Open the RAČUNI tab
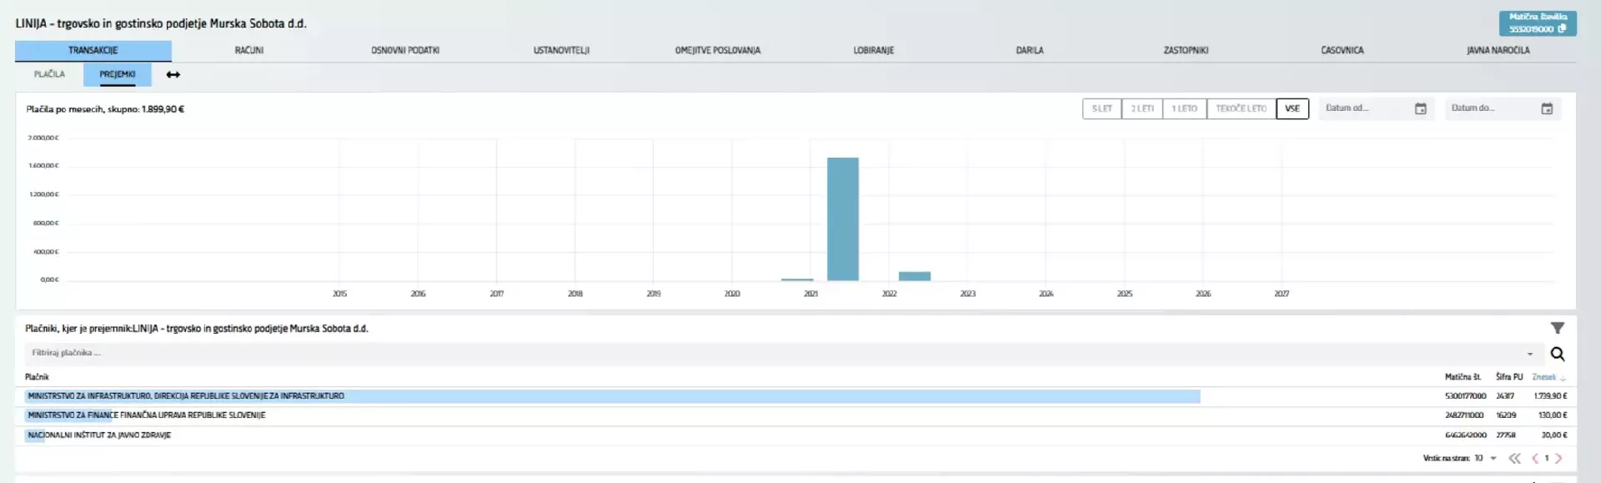 click(248, 50)
